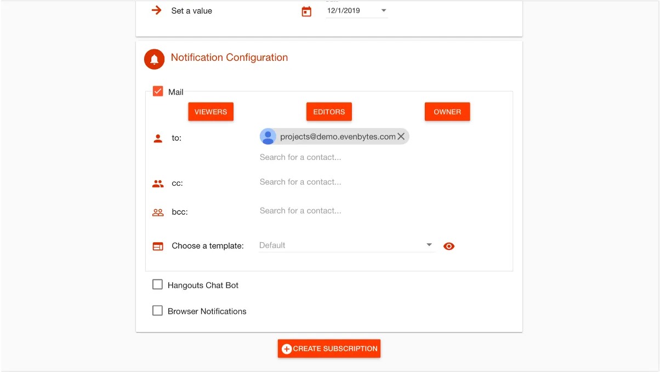Open the calendar date picker icon
Viewport: 660px width, 372px height.
pos(306,11)
